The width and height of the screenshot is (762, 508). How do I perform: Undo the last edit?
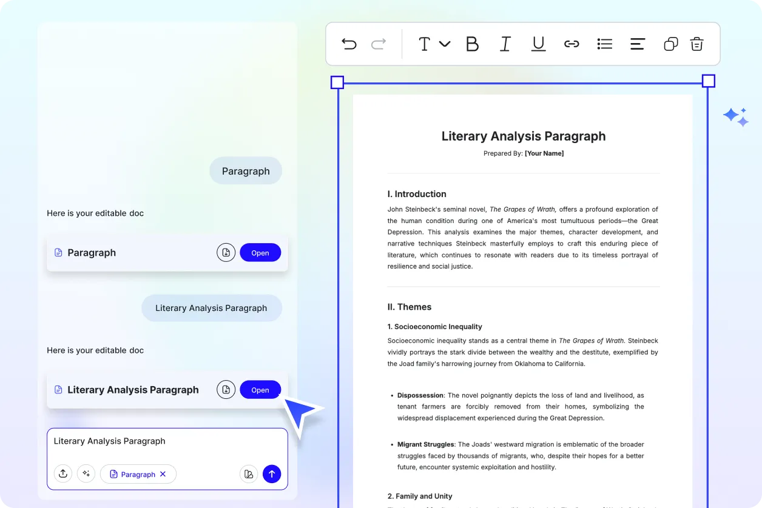349,43
